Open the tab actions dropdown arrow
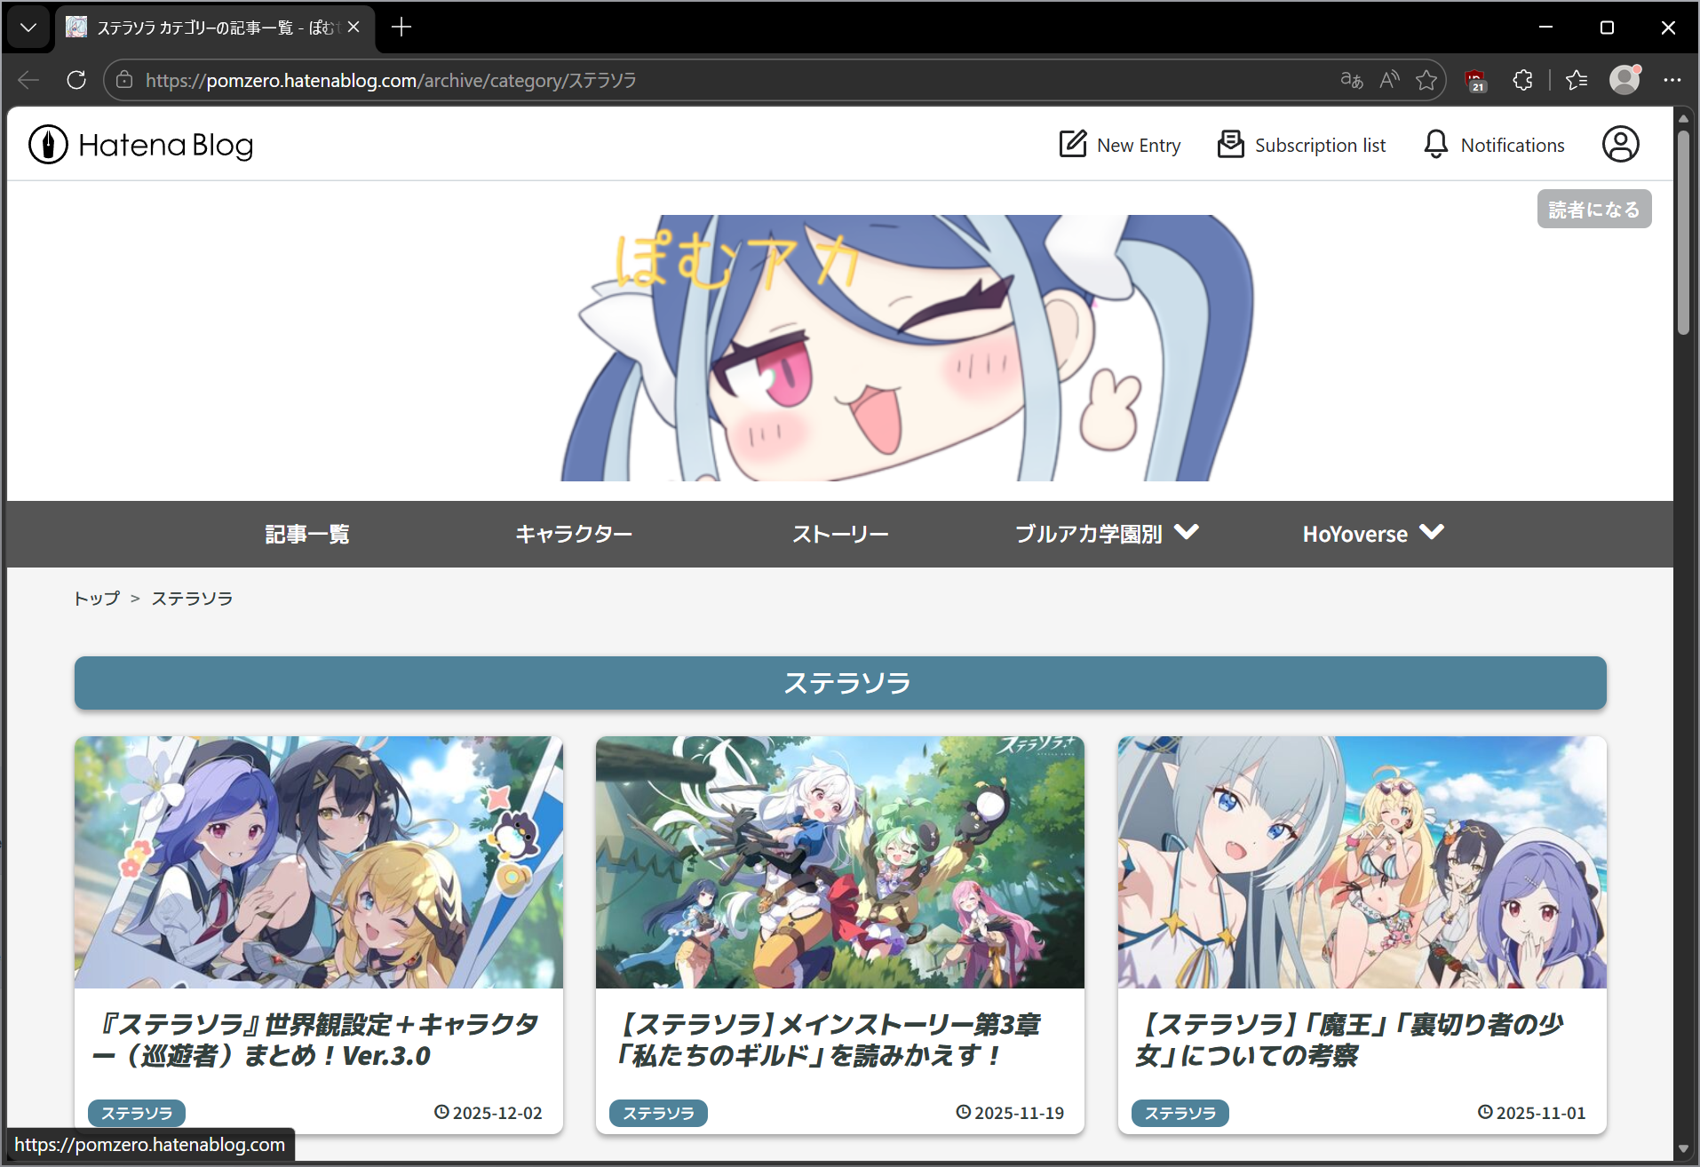 [28, 28]
